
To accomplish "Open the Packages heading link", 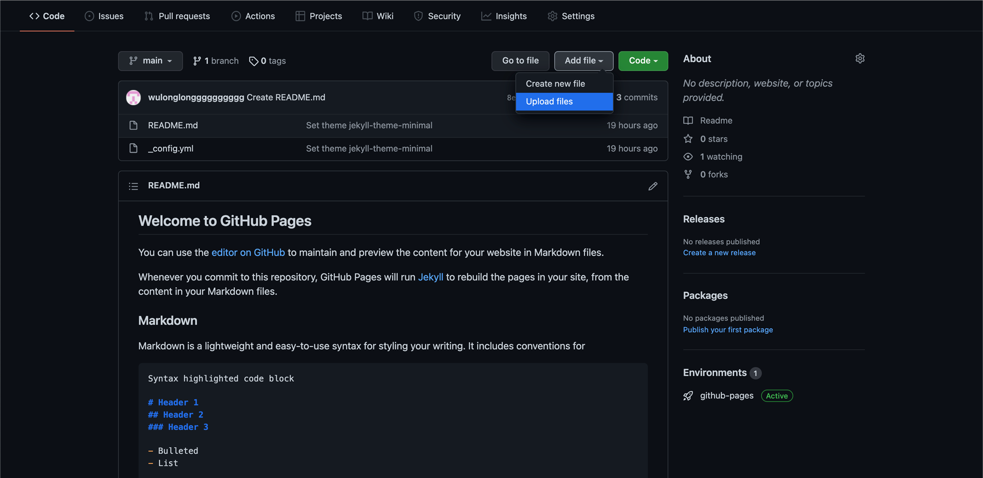I will [705, 296].
